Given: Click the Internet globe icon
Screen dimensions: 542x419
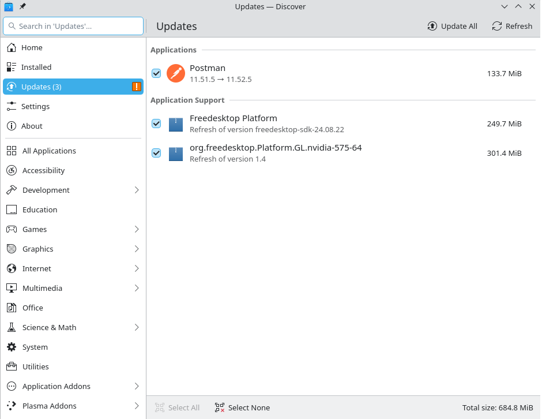Looking at the screenshot, I should [x=12, y=268].
